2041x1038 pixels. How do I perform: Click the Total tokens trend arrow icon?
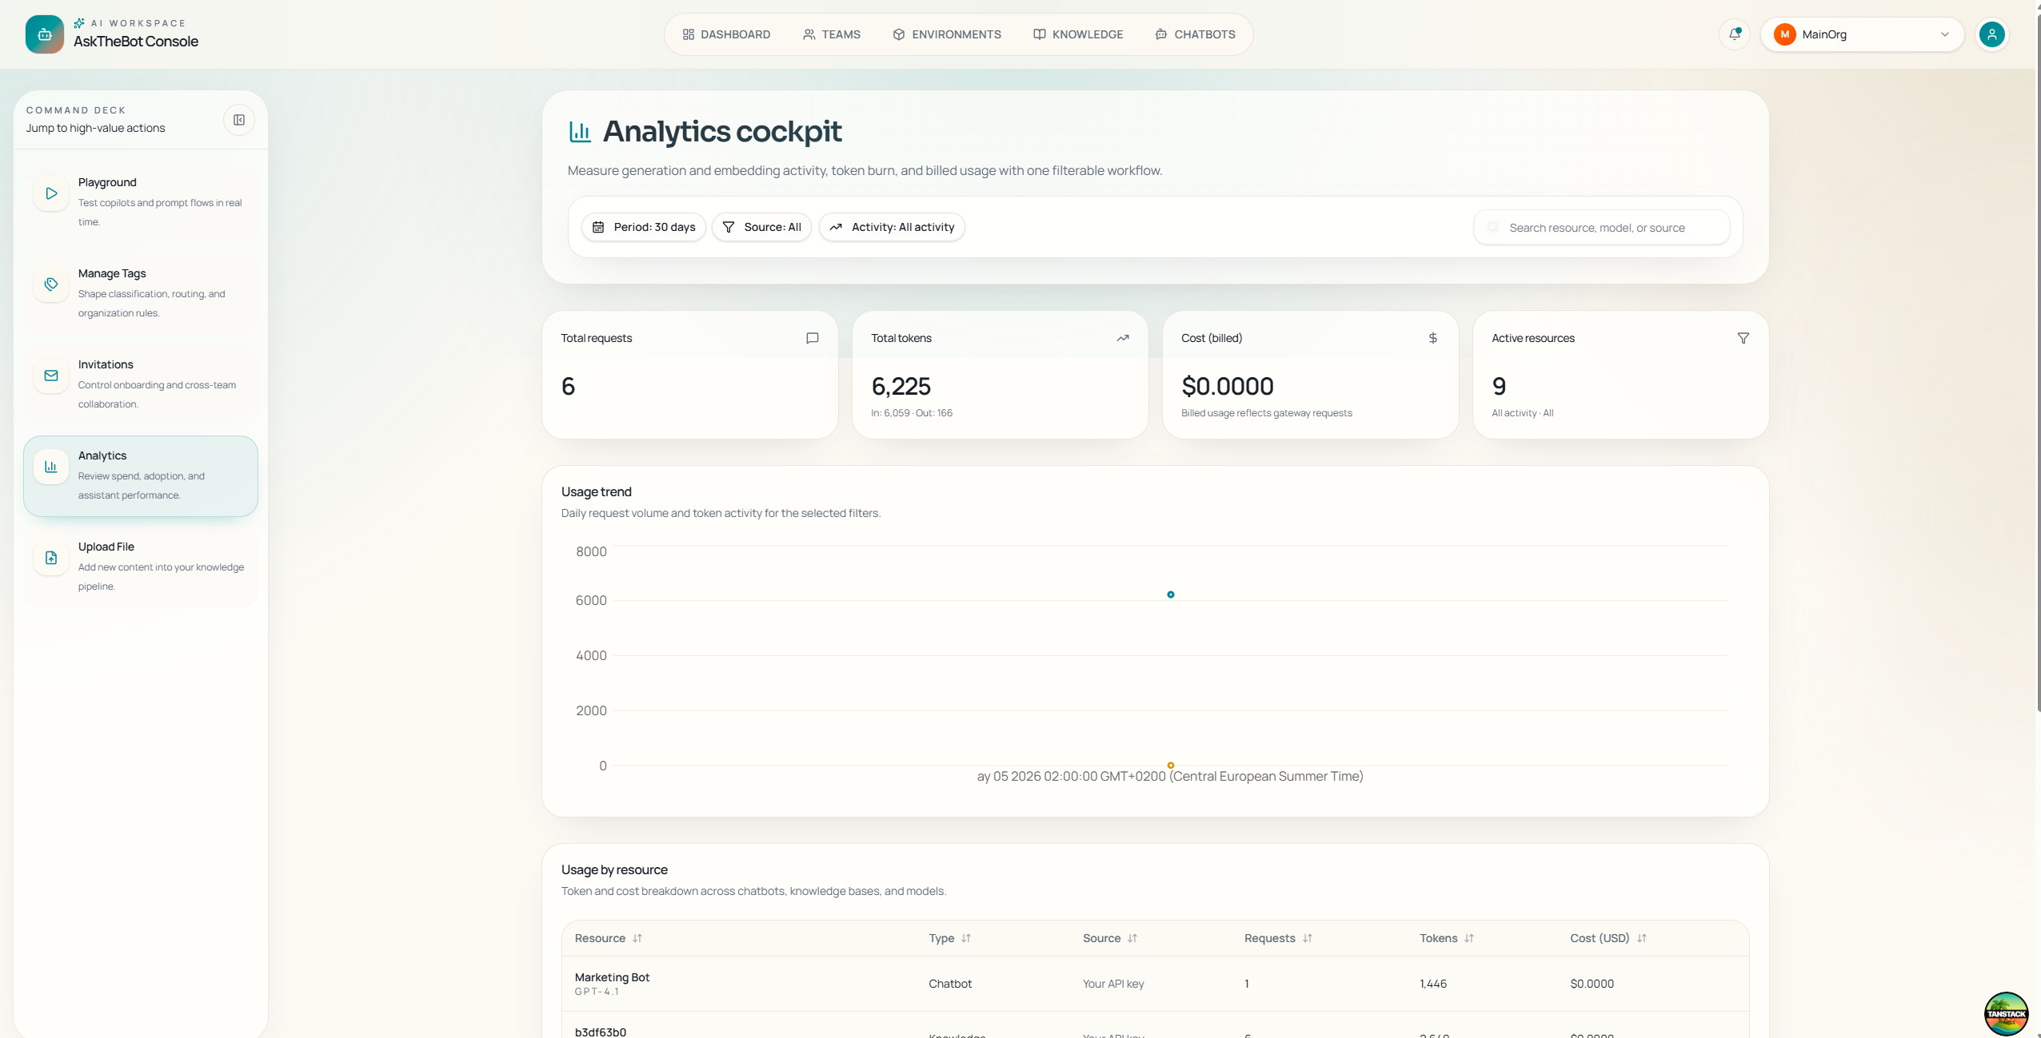(x=1123, y=338)
